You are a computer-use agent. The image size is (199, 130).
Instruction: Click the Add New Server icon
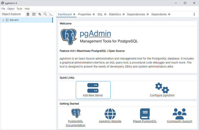point(93,88)
